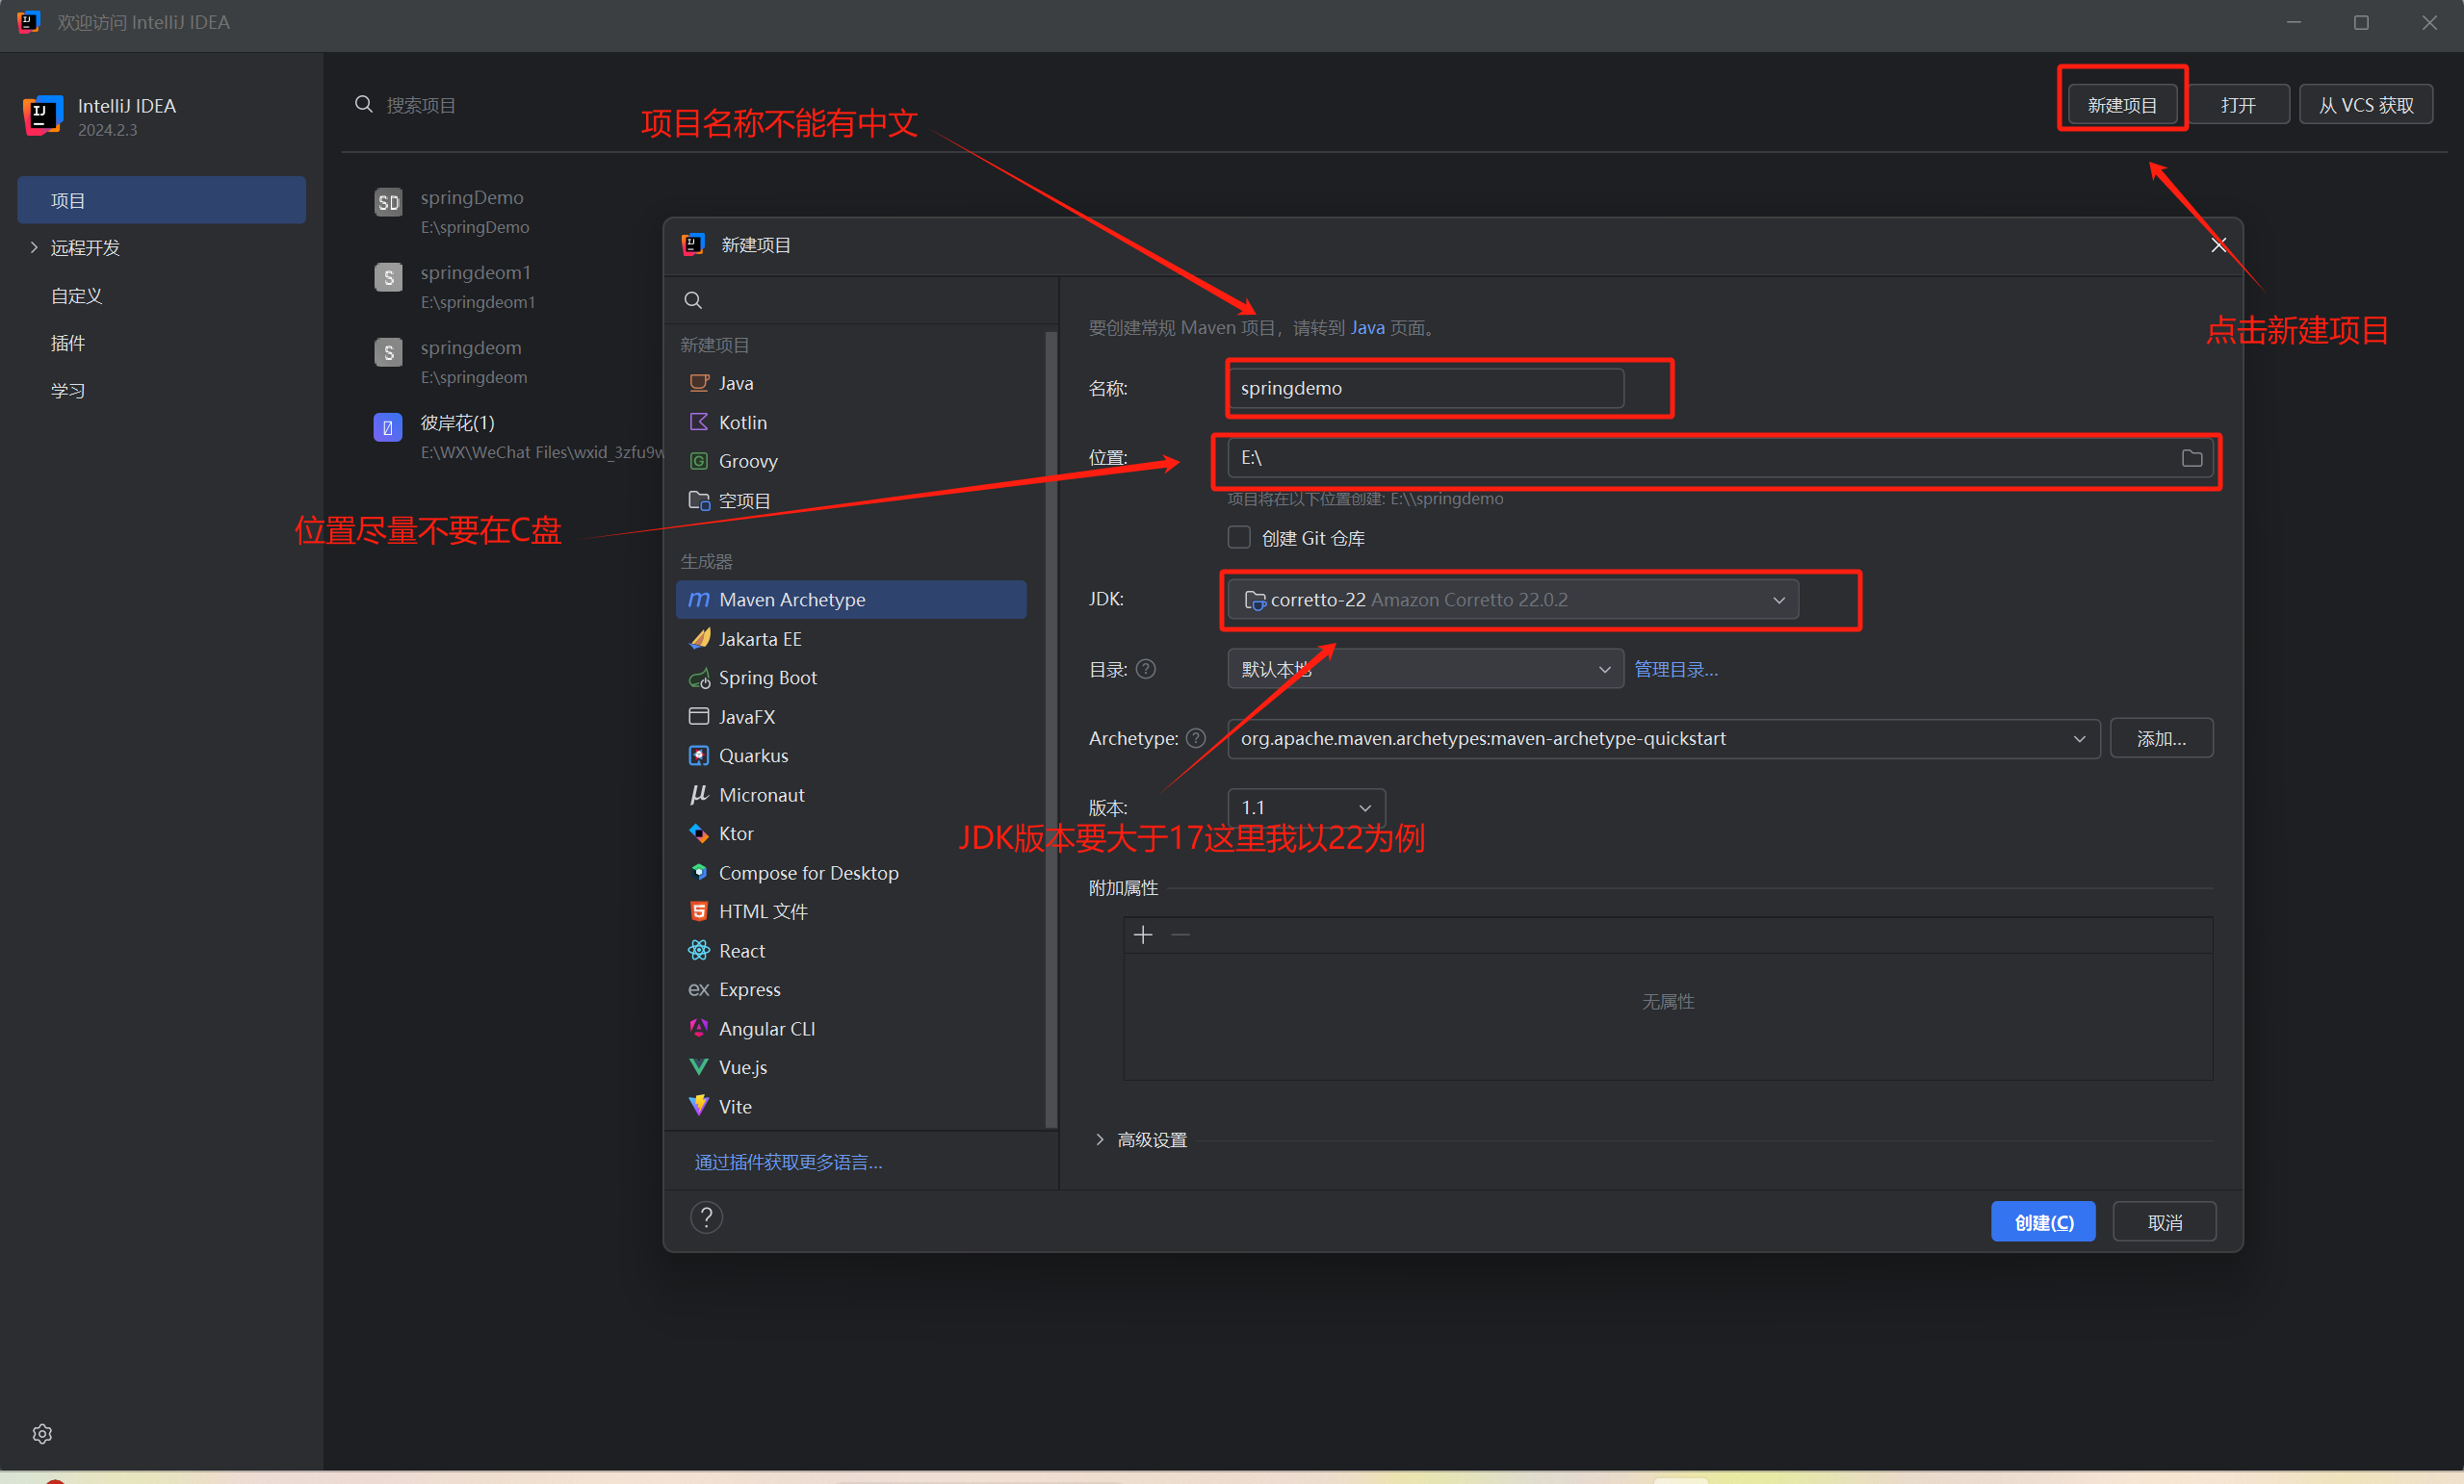Viewport: 2464px width, 1484px height.
Task: Click the dialog help question-mark button
Action: tap(706, 1217)
